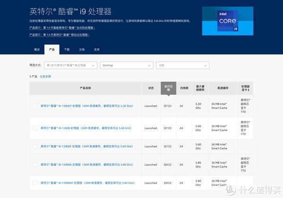
Task: Expand the 第13代英特尔酷睿 i9 处理器 filter dropdown
Action: 71,65
